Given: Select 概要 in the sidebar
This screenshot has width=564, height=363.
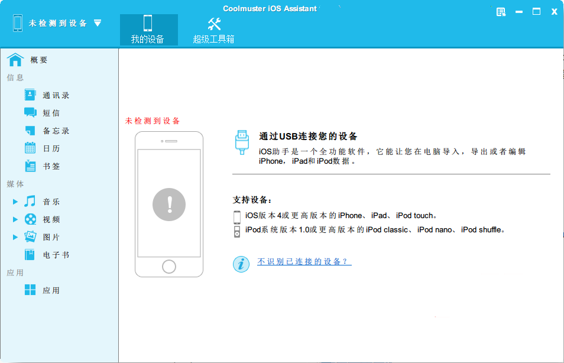Looking at the screenshot, I should pyautogui.click(x=39, y=60).
